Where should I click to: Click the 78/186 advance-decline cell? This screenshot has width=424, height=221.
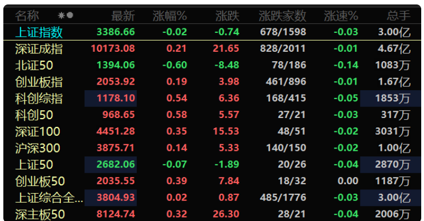click(289, 65)
